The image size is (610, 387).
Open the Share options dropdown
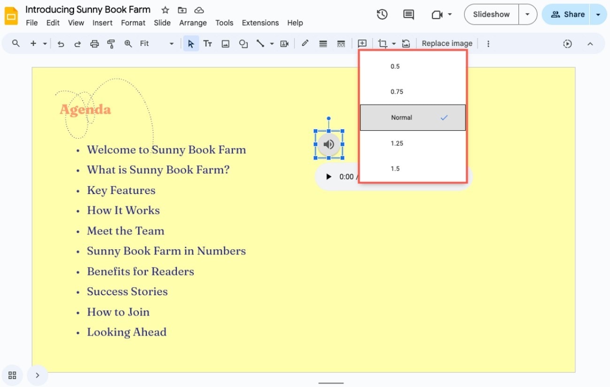(598, 15)
